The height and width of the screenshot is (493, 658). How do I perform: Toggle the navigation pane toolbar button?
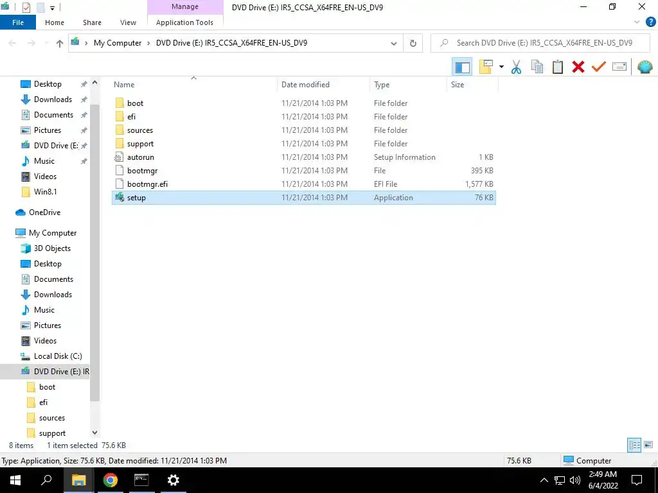tap(462, 67)
